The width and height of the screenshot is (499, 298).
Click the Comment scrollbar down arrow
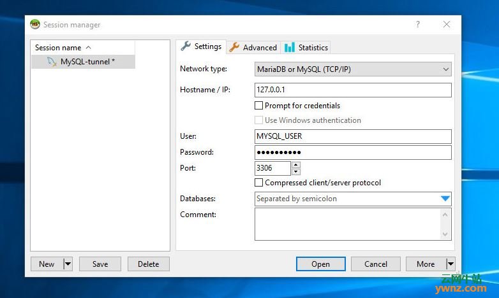click(445, 234)
